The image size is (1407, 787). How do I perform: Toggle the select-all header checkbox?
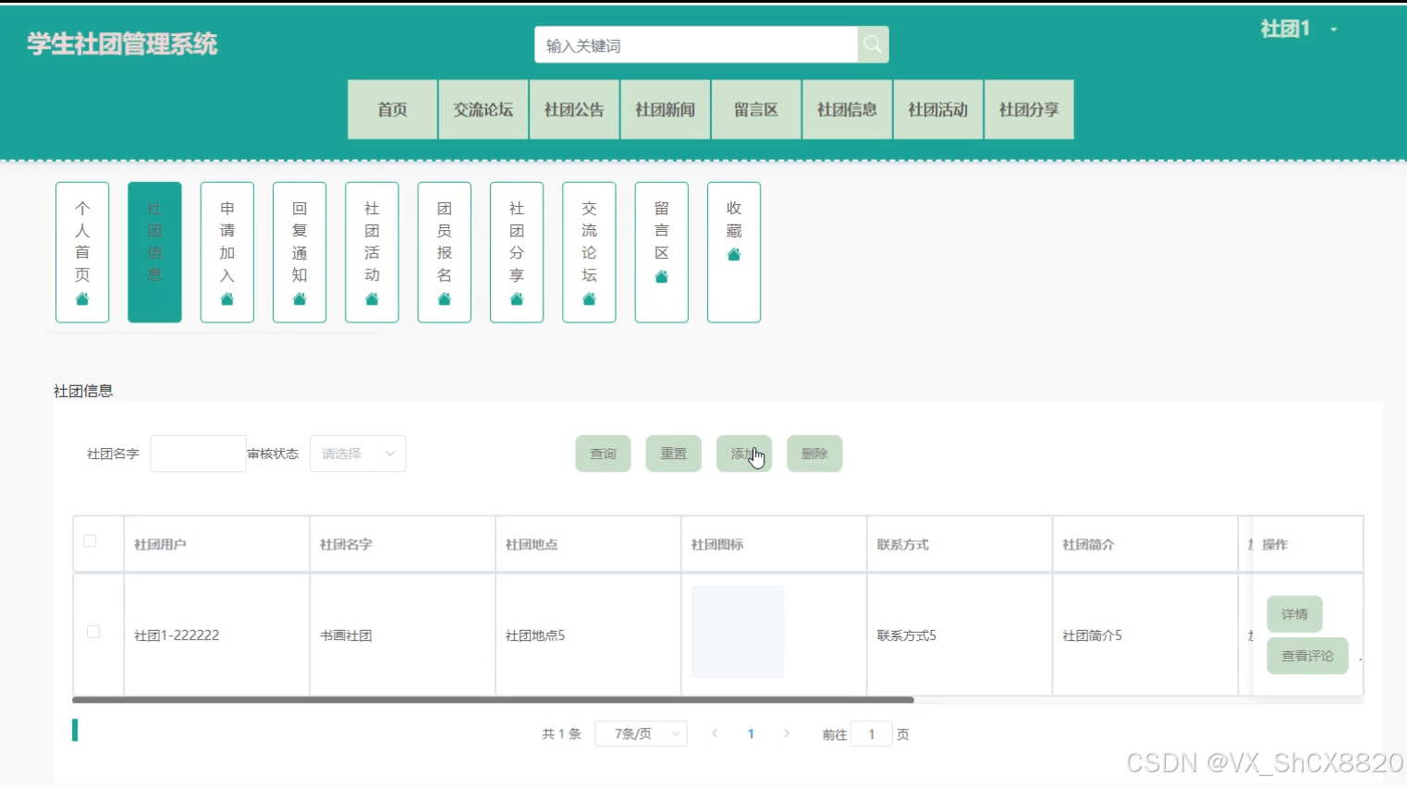(90, 540)
